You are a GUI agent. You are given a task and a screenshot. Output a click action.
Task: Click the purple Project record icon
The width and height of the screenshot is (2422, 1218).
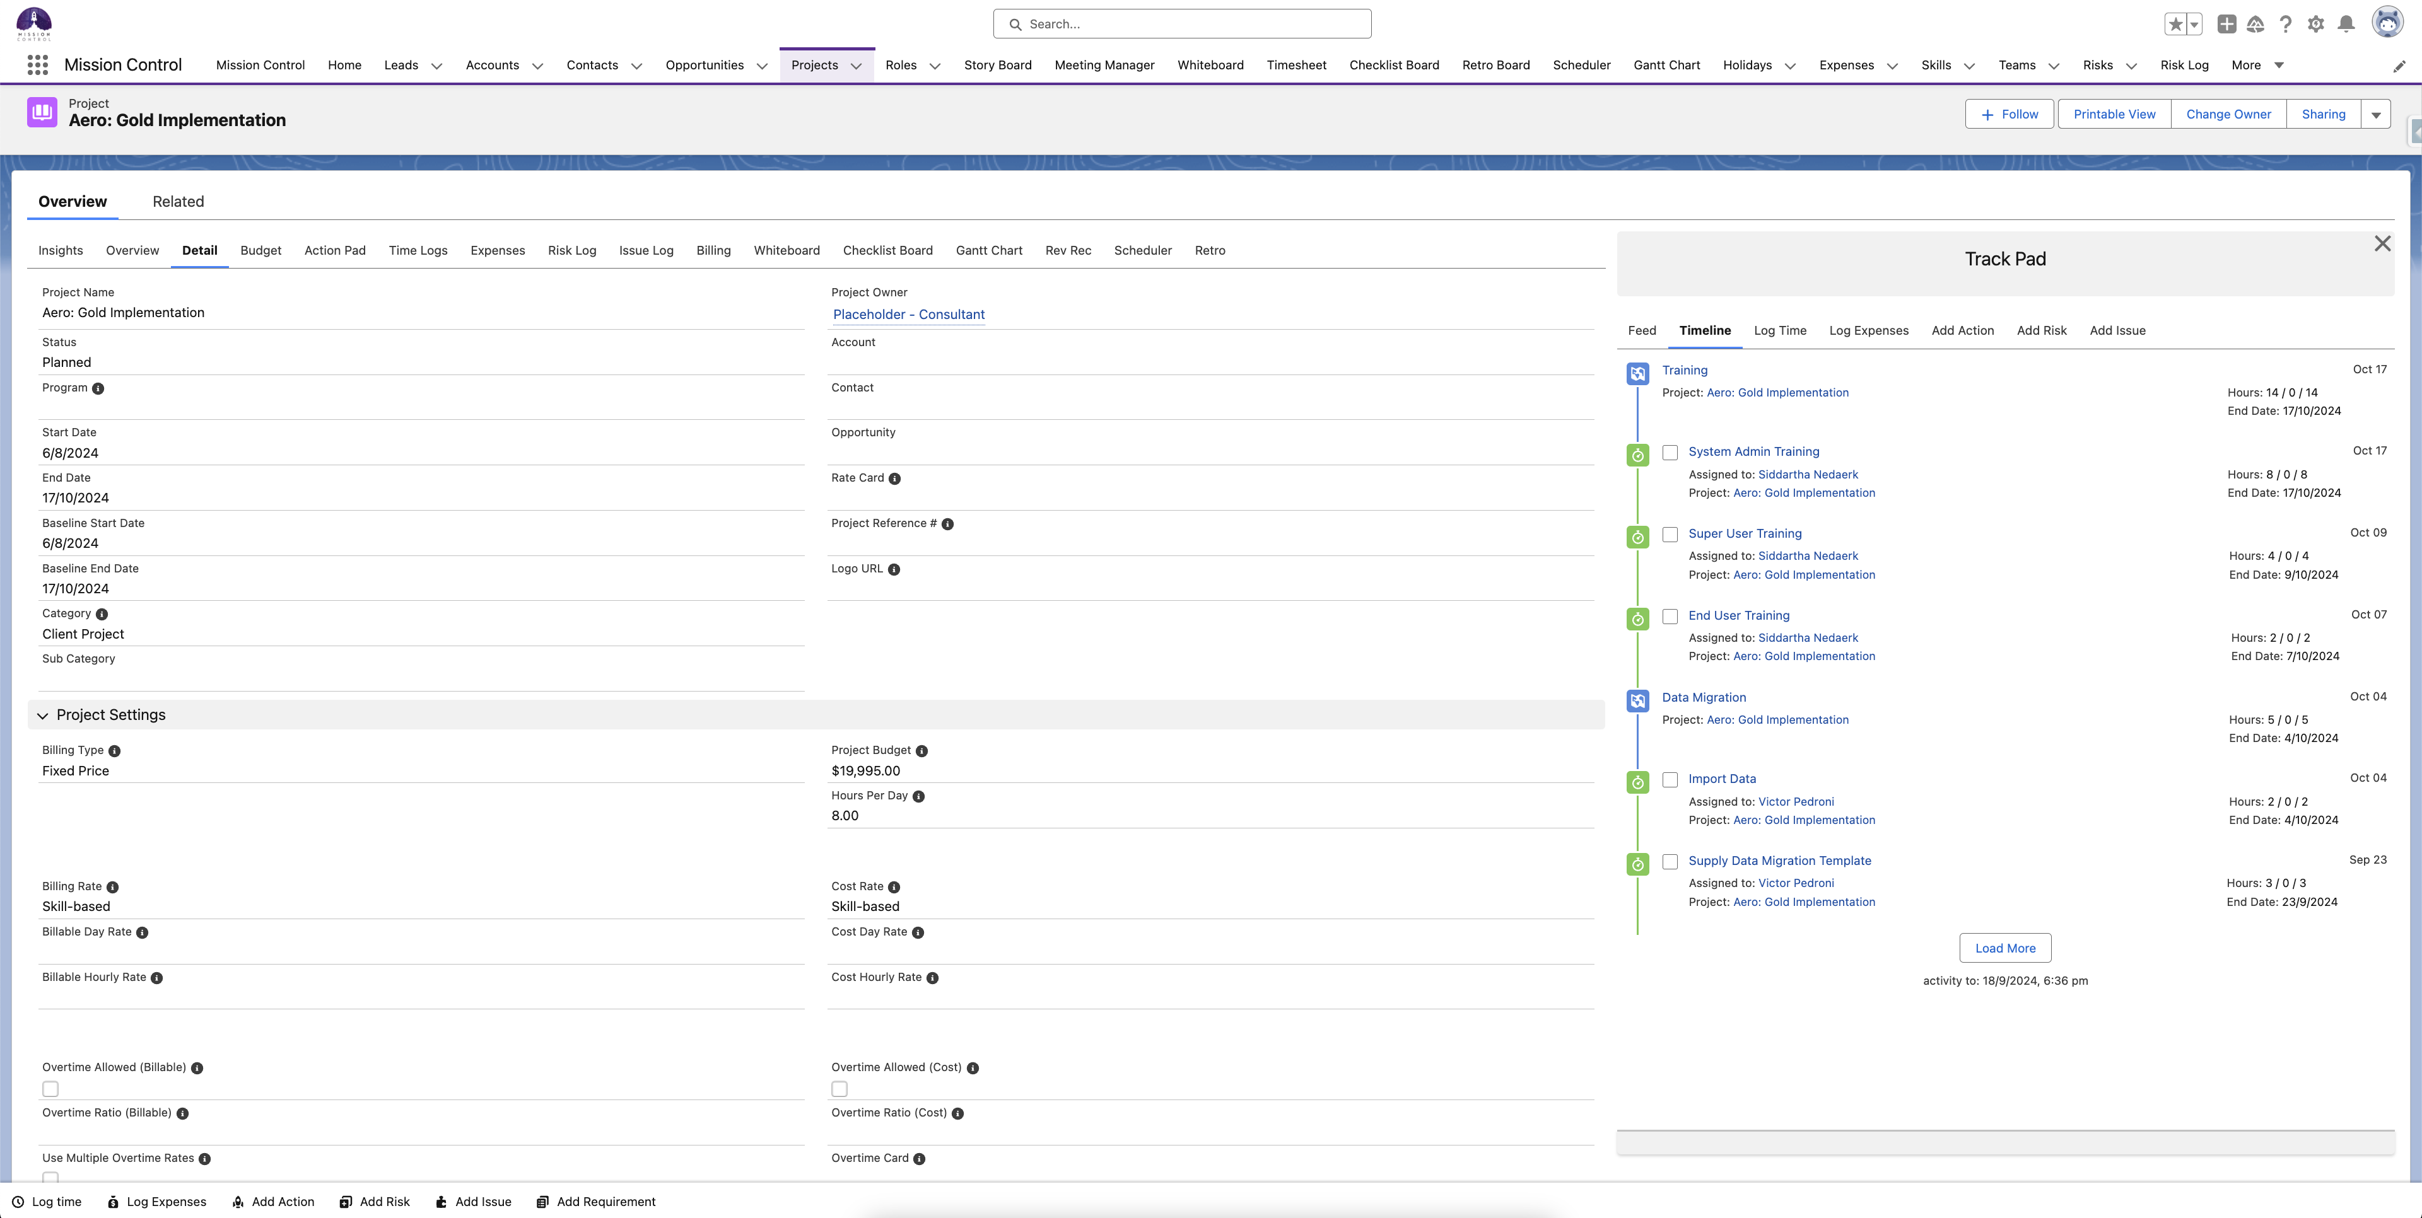coord(42,112)
